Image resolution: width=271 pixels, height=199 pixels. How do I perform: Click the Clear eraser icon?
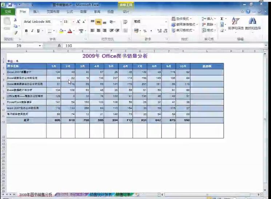point(222,31)
